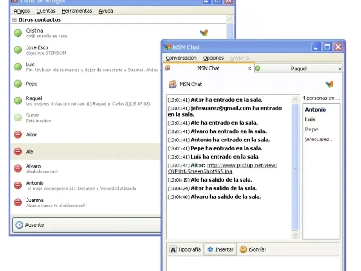This screenshot has width=361, height=271.
Task: Select jefesuarez... in the participants list
Action: click(x=319, y=140)
